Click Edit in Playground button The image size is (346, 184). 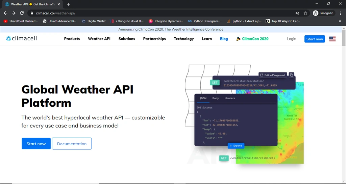(x=273, y=75)
